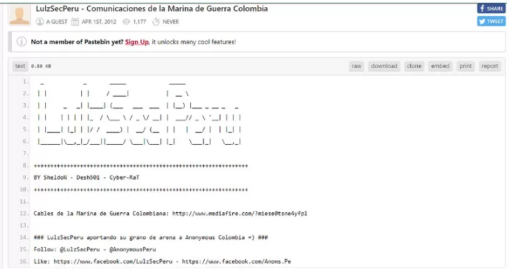Click the expiration clock icon beside NEVER

156,22
